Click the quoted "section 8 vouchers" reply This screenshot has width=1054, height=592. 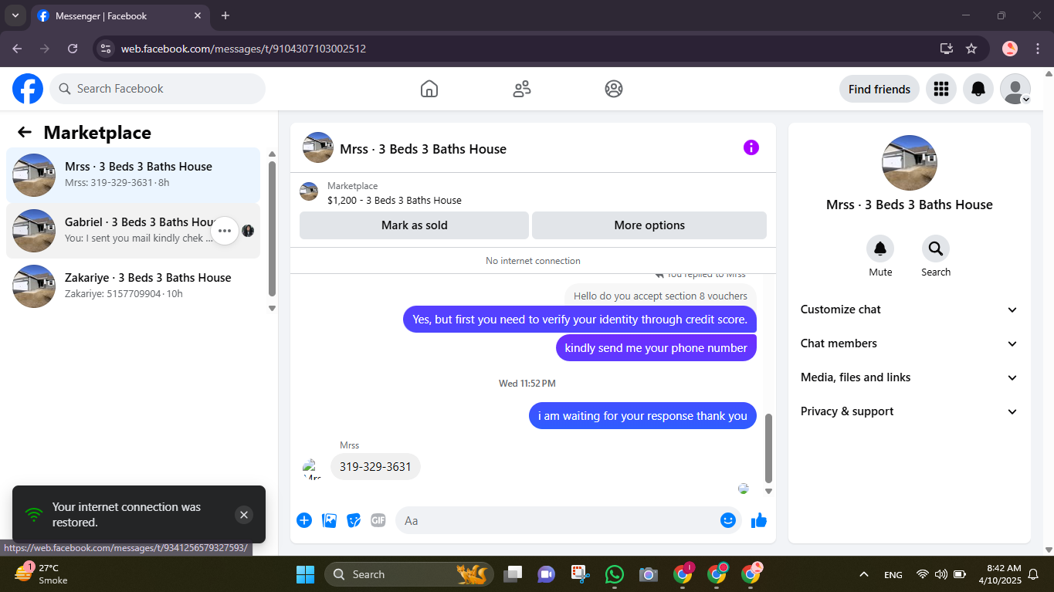click(x=660, y=296)
